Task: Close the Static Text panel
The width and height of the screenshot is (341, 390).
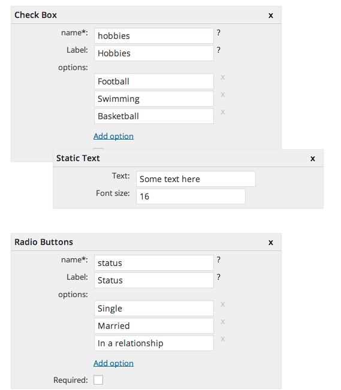Action: (313, 159)
